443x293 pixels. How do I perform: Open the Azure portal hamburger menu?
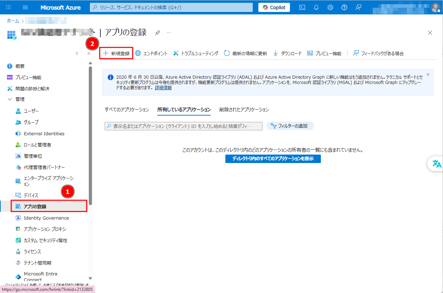pyautogui.click(x=25, y=7)
